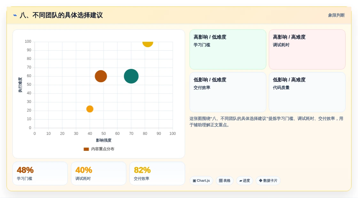Click the 象限判断 label in the header
The width and height of the screenshot is (358, 198).
[336, 15]
